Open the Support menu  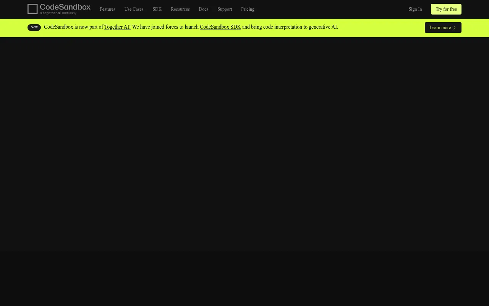pos(225,9)
